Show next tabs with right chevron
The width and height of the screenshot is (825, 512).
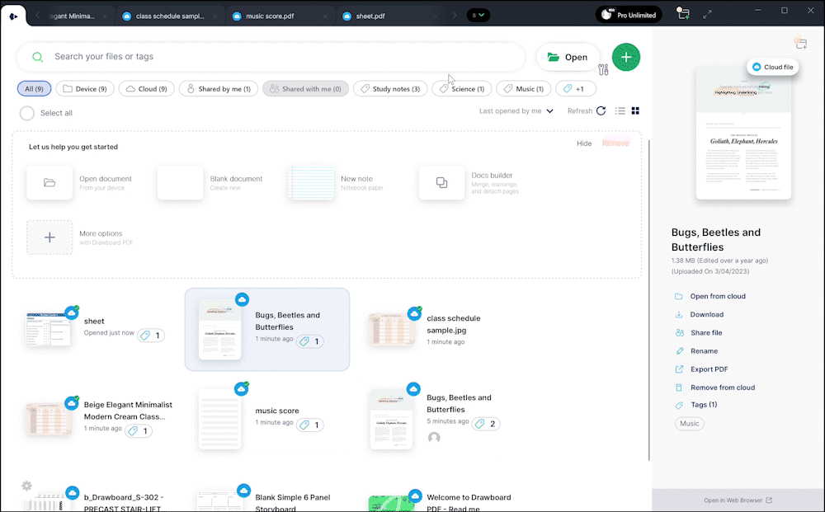click(454, 16)
